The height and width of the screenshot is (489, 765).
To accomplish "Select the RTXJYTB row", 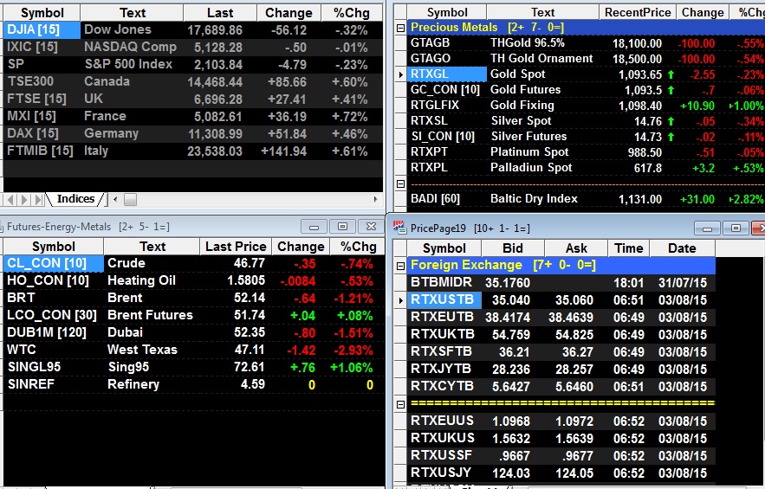I will click(561, 369).
